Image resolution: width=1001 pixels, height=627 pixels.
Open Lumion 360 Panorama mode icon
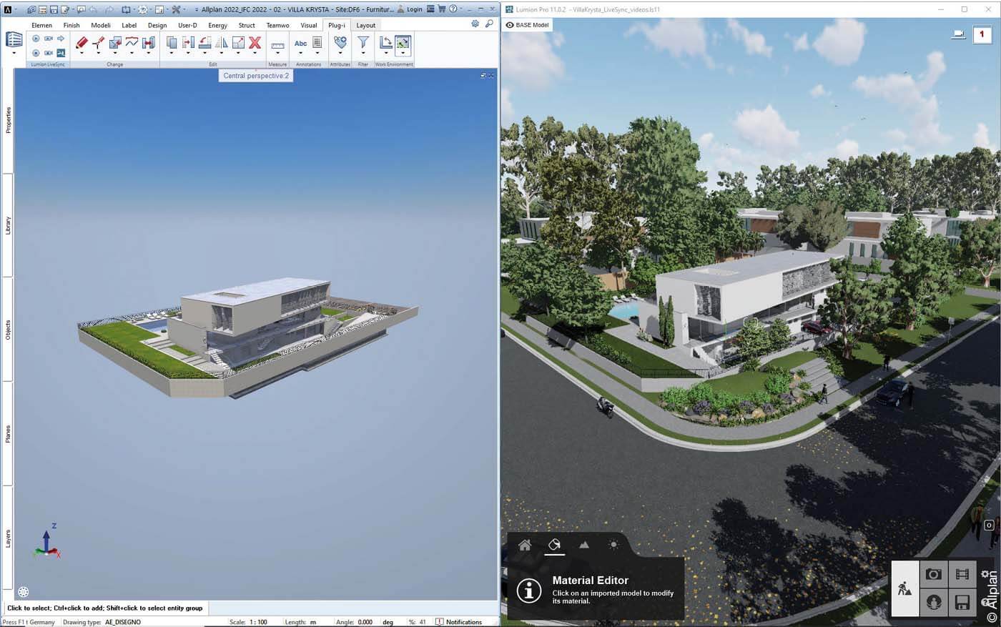coord(933,602)
